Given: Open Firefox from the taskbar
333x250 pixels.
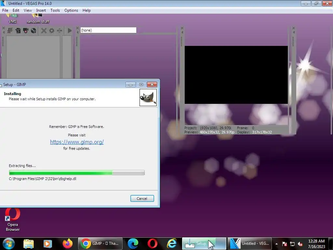Looking at the screenshot, I should [x=68, y=243].
